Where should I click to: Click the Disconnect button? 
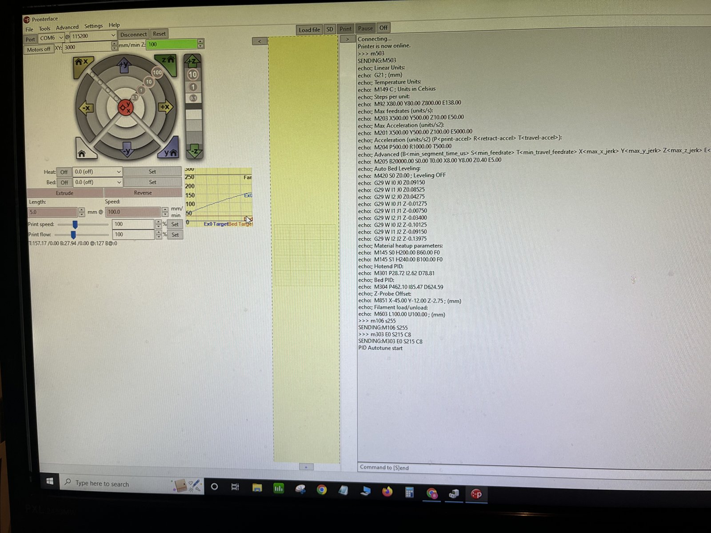point(133,34)
